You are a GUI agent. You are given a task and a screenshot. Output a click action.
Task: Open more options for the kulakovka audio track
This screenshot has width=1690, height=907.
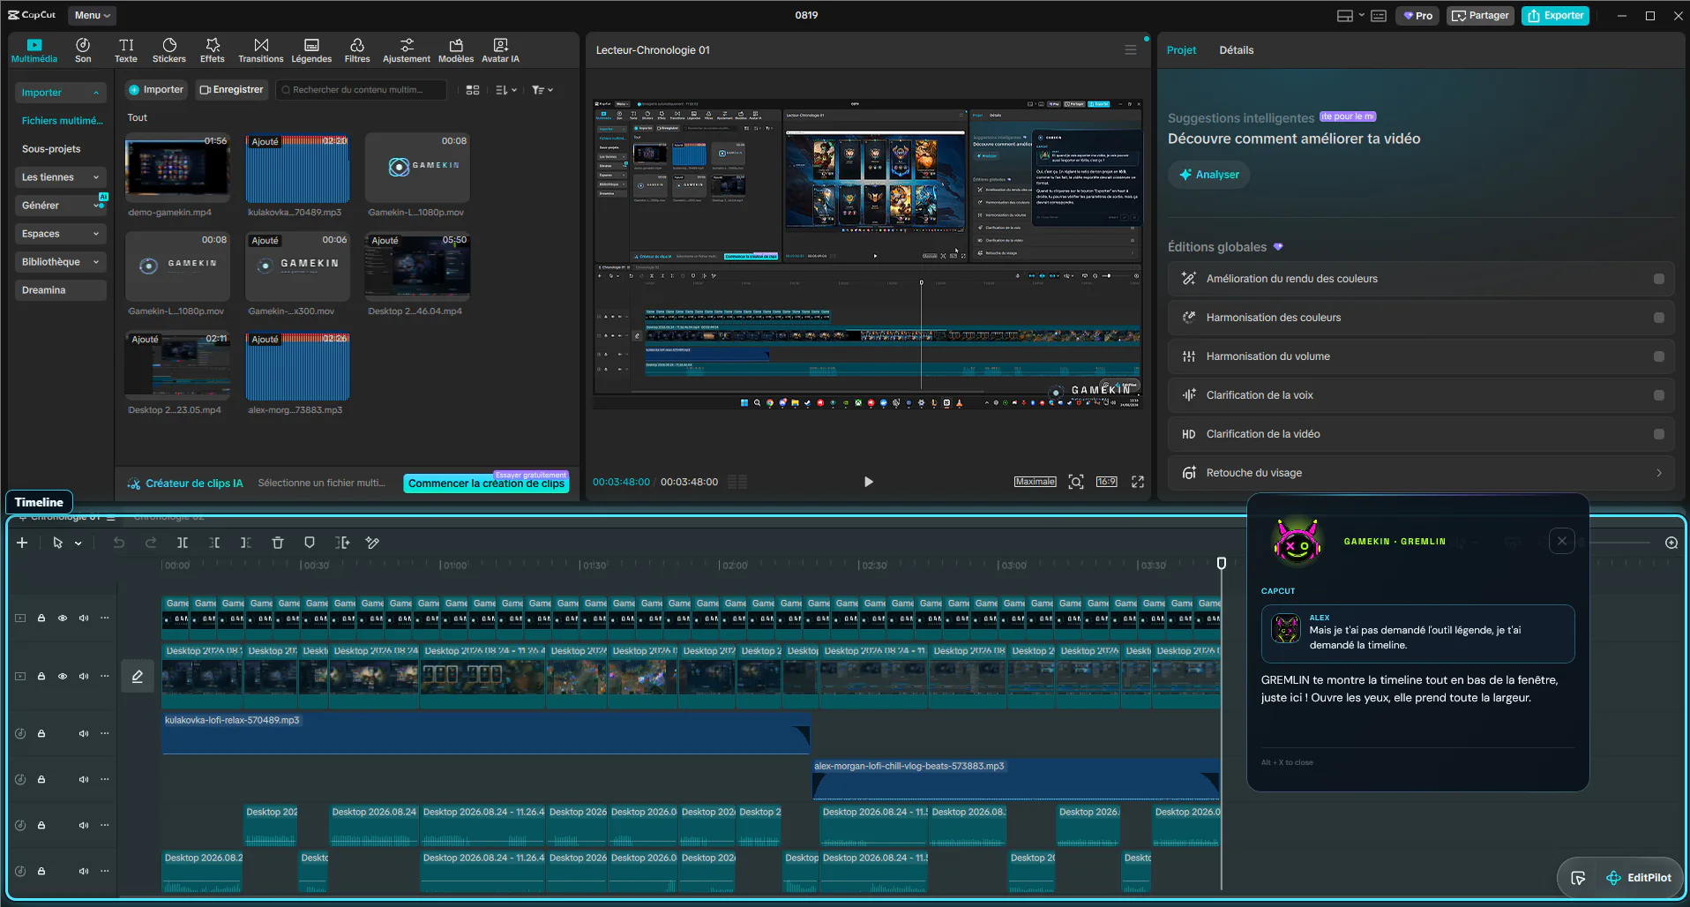(105, 733)
